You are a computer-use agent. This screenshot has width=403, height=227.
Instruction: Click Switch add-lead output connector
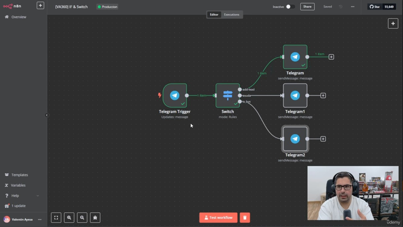(240, 90)
